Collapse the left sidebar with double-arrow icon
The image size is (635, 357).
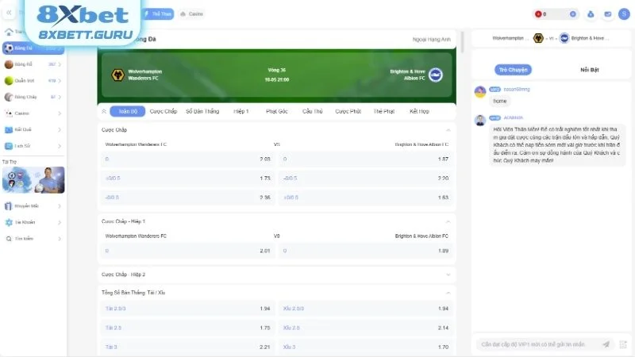click(9, 13)
